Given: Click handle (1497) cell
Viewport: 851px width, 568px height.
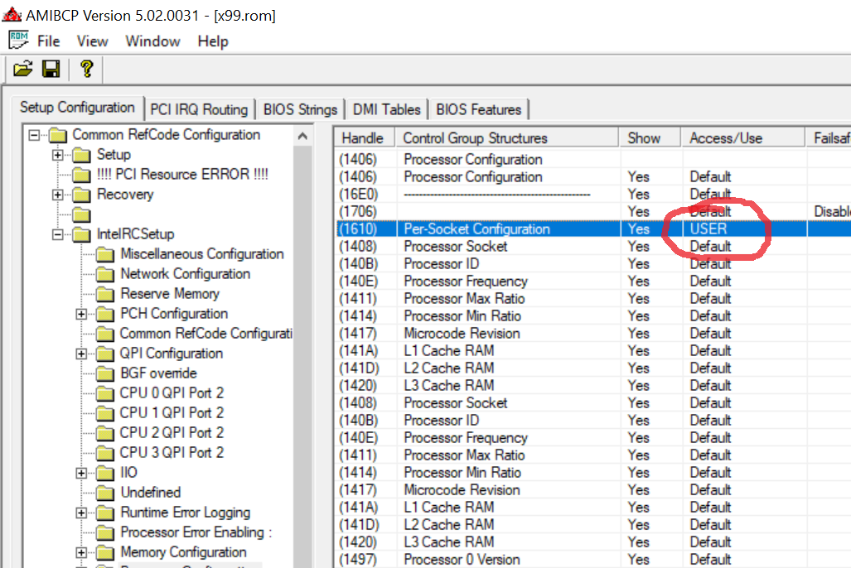Looking at the screenshot, I should 358,560.
